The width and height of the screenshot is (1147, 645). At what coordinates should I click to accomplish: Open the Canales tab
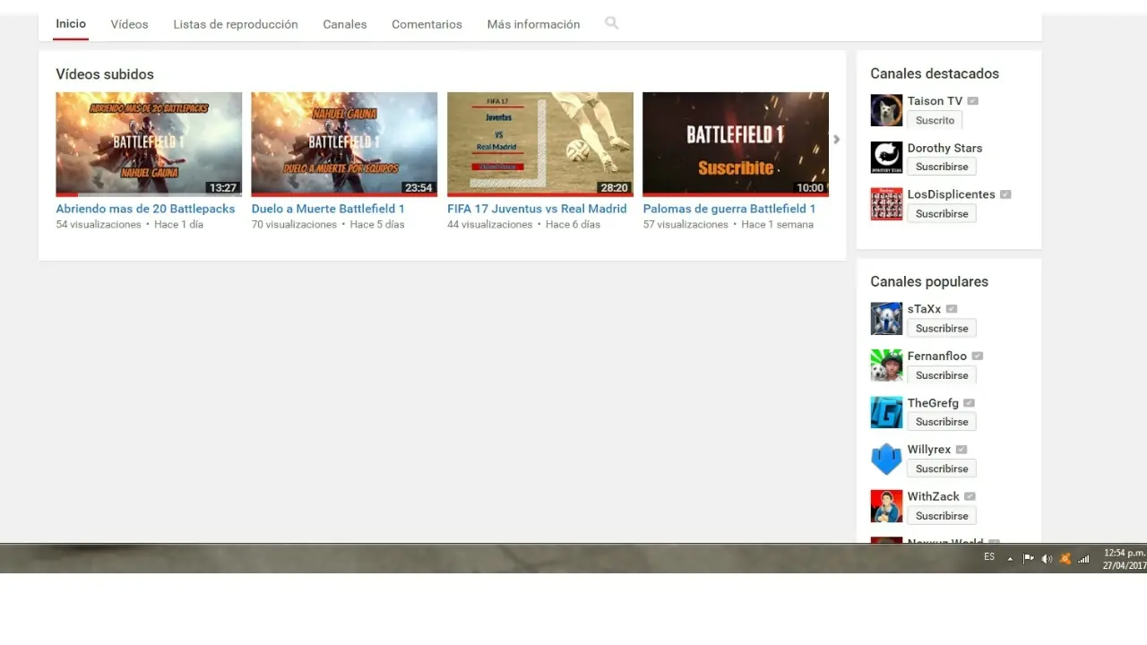click(x=345, y=24)
